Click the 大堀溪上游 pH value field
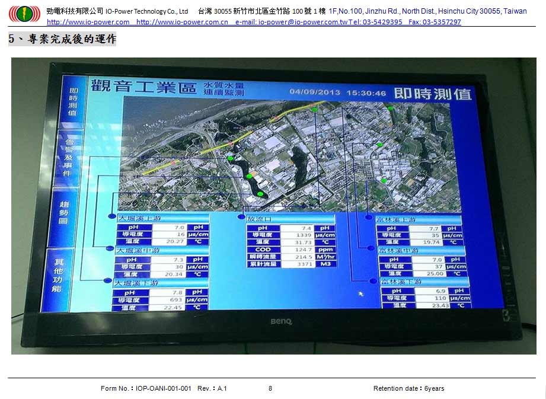This screenshot has height=399, width=546. (x=170, y=227)
